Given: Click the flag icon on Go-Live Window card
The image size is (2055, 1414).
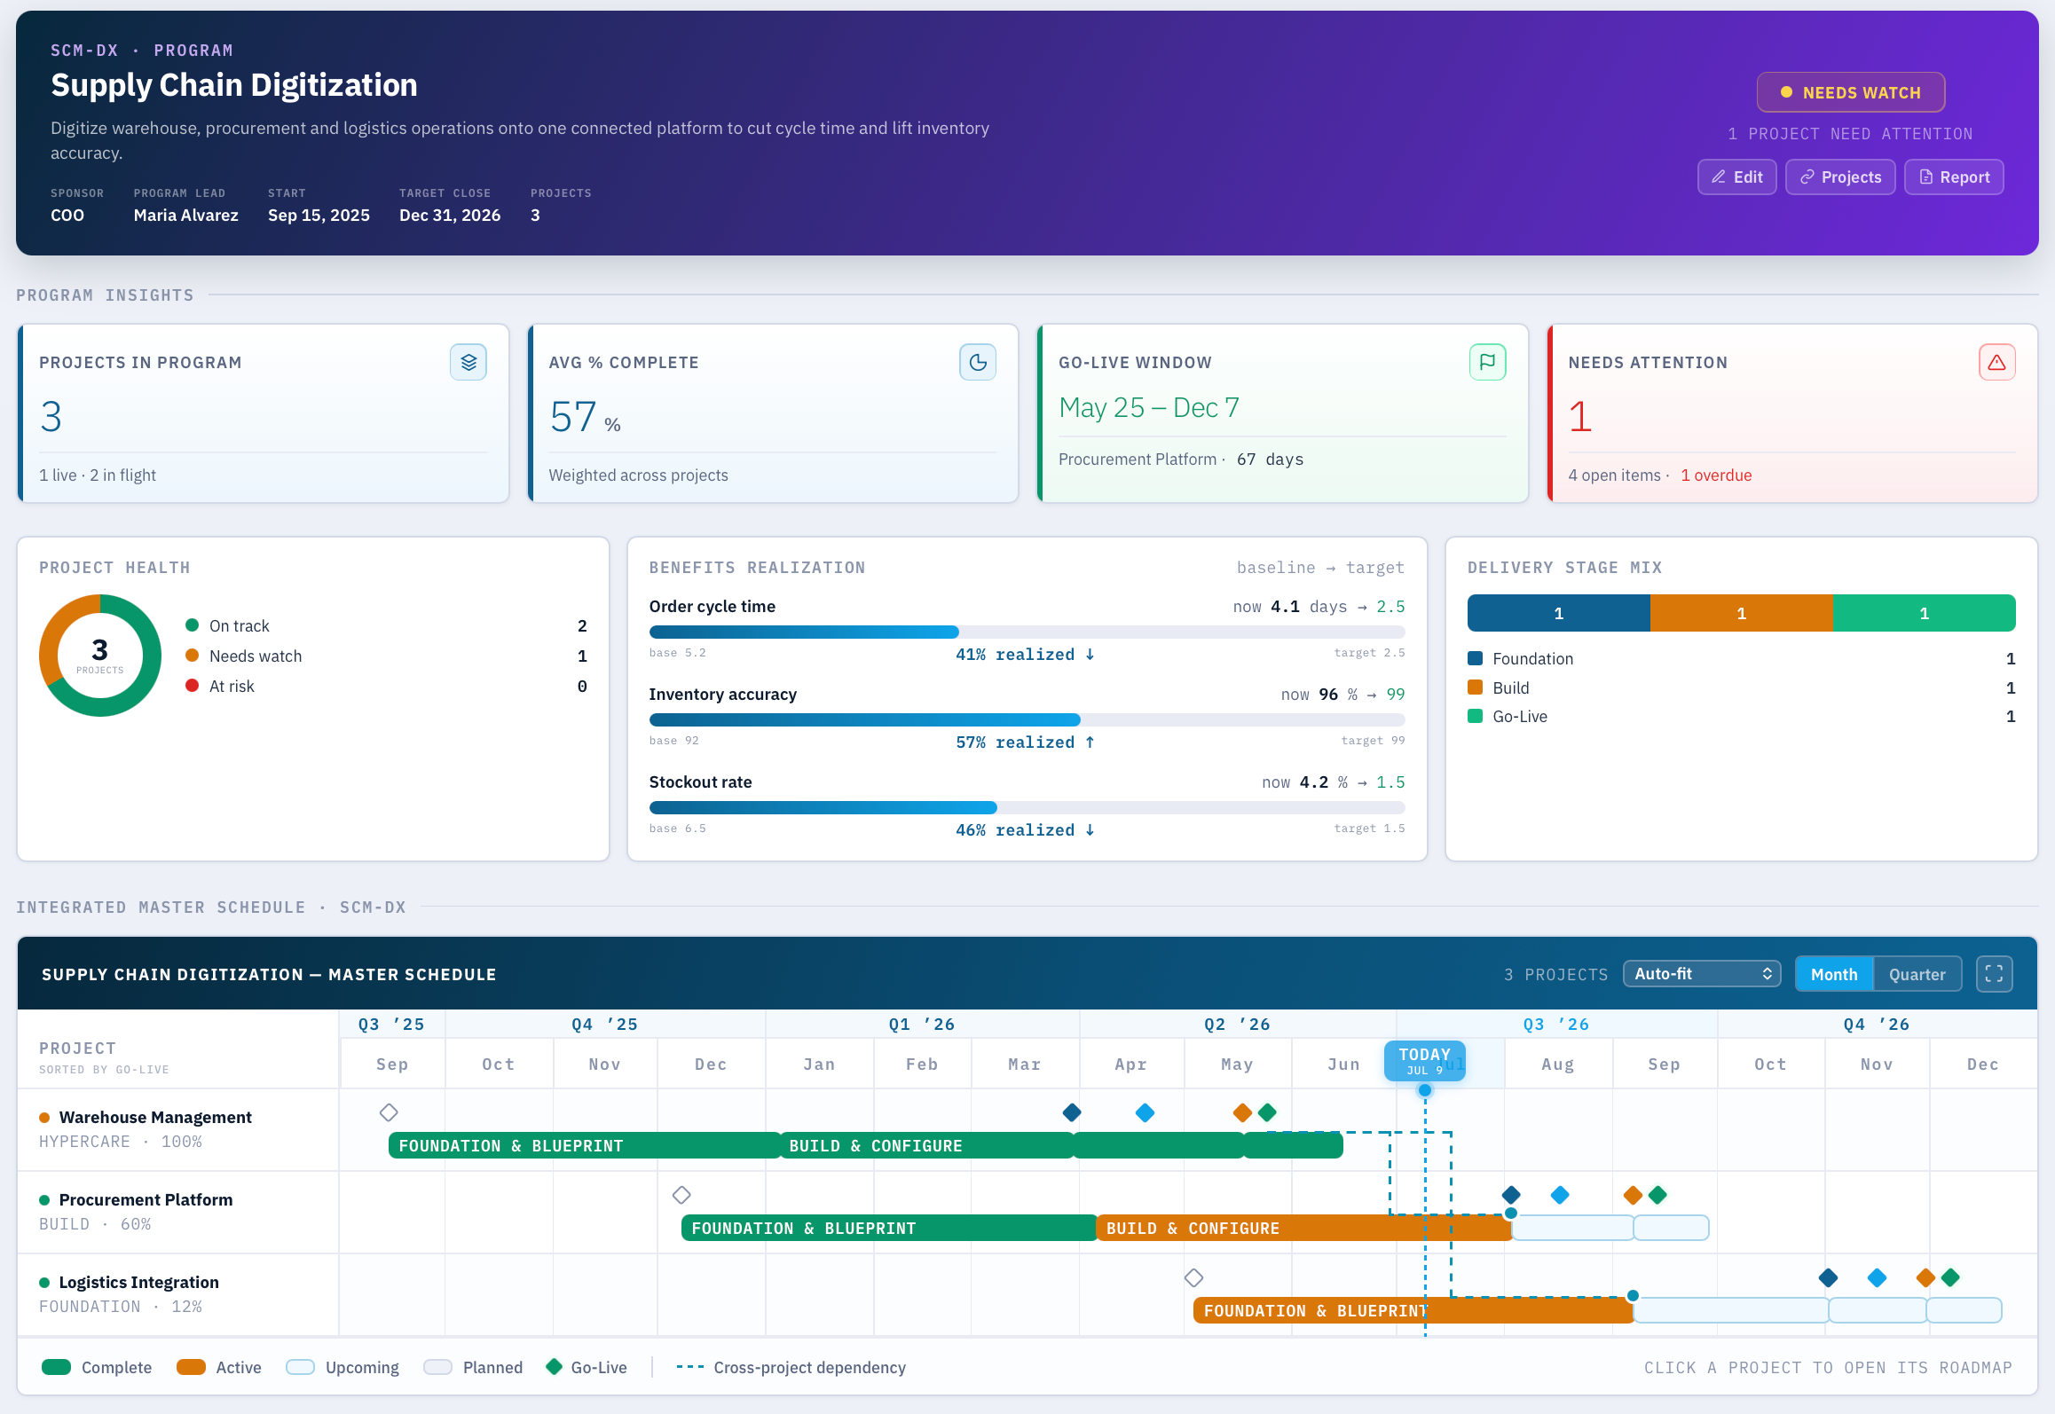Looking at the screenshot, I should [x=1488, y=362].
